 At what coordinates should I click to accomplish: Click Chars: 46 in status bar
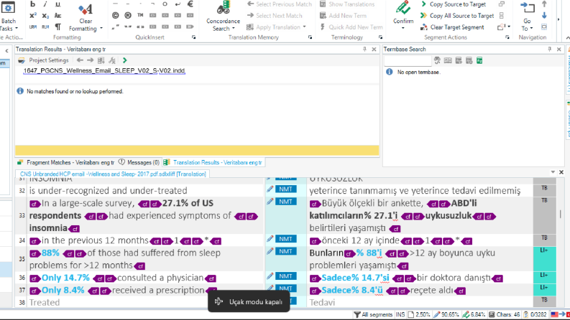(x=504, y=314)
